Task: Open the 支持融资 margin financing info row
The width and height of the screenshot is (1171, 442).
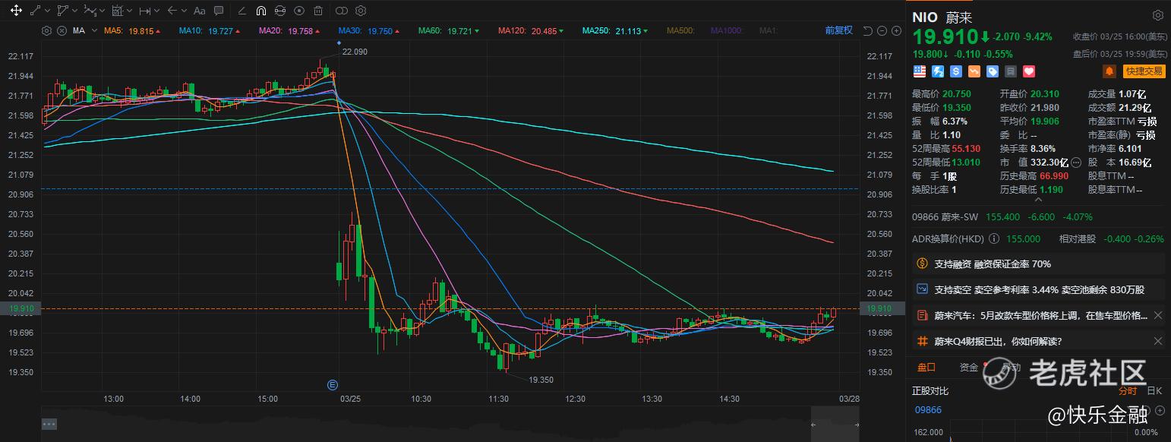Action: pyautogui.click(x=1038, y=264)
